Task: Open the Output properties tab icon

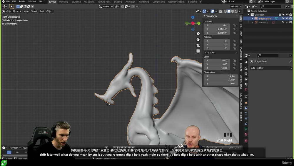Action: coord(246,74)
